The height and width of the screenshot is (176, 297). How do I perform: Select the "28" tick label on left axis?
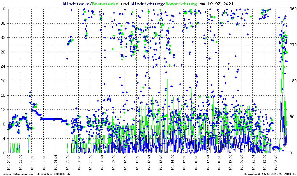point(4,52)
